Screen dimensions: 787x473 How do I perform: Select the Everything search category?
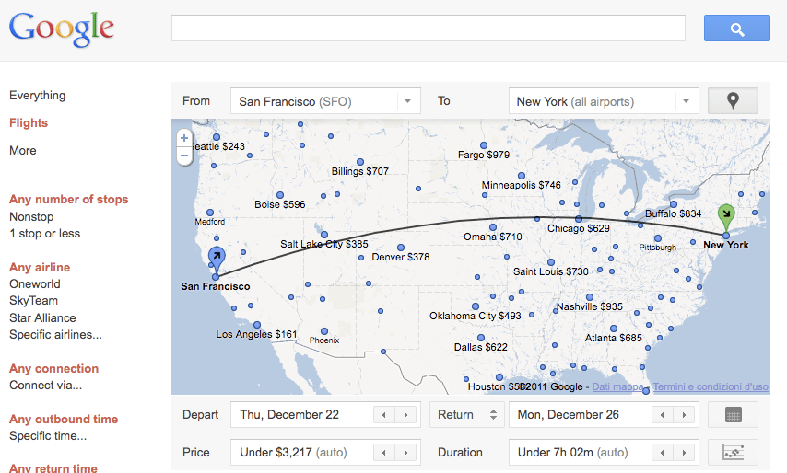pos(37,95)
